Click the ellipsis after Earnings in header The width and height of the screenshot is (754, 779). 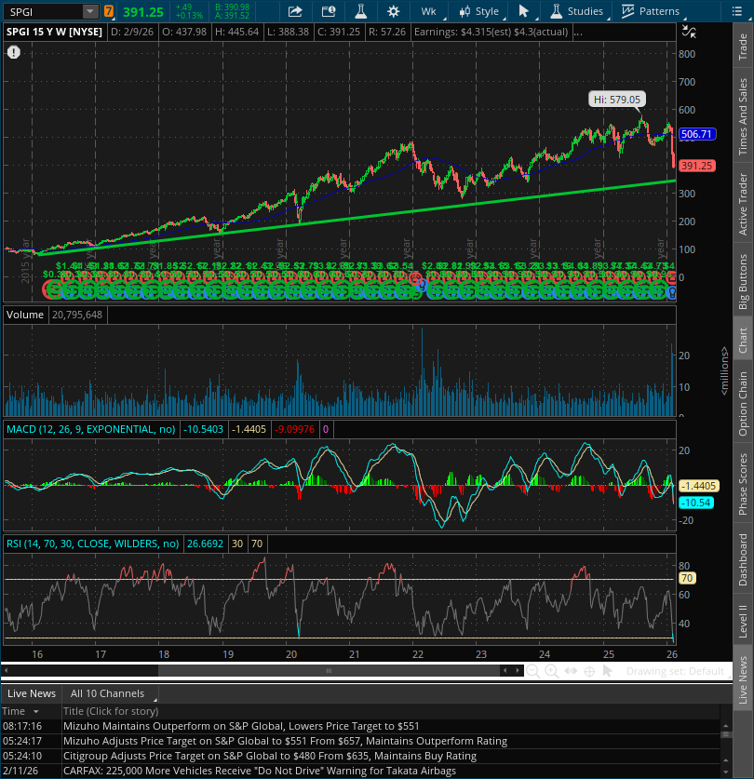577,32
